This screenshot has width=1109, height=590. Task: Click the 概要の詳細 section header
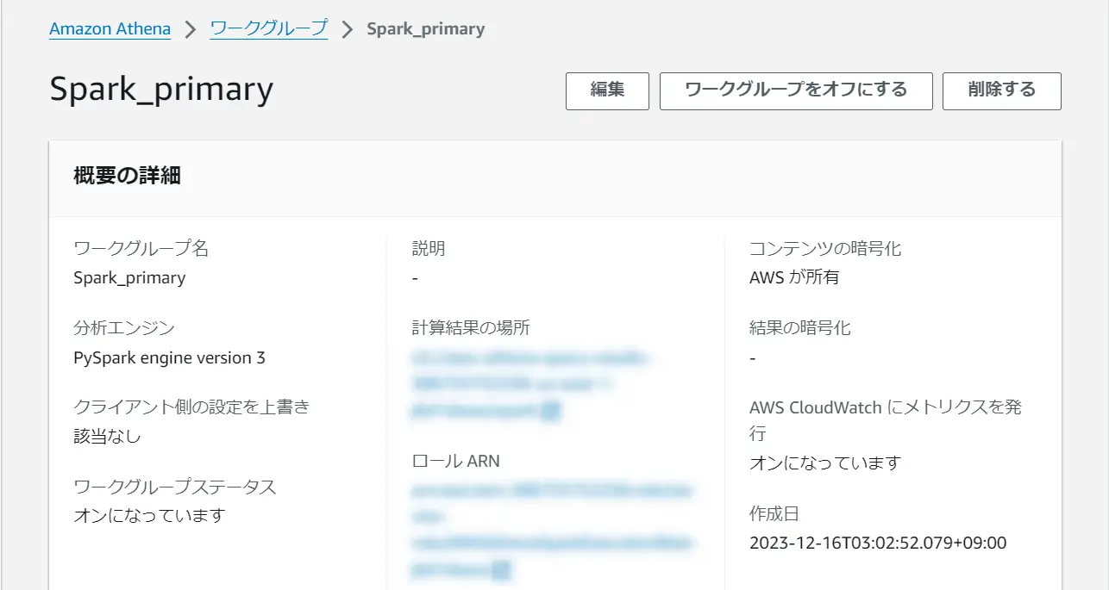(x=128, y=176)
